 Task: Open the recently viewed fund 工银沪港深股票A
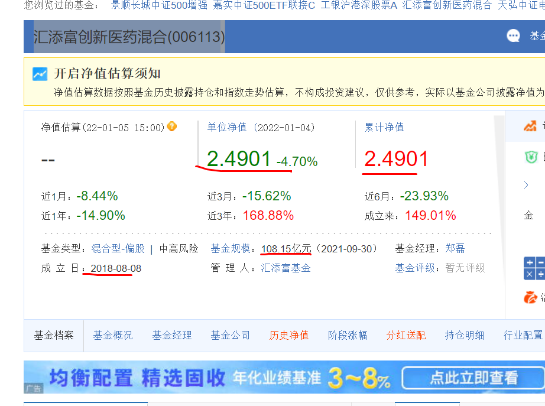pos(359,5)
